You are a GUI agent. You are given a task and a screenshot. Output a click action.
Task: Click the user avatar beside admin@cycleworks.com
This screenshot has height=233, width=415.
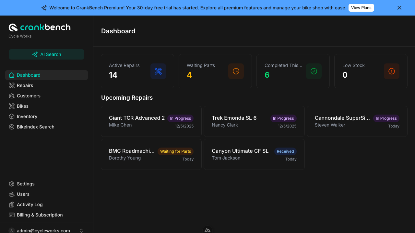click(x=12, y=230)
